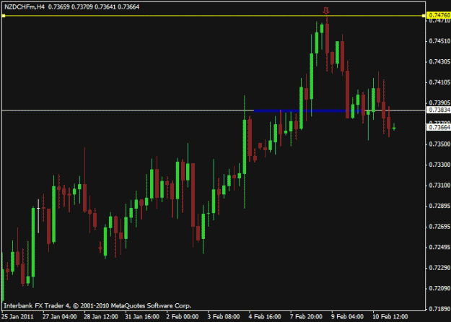Click the 9 Feb 04:00 time label
This screenshot has height=322, width=451.
coord(348,317)
